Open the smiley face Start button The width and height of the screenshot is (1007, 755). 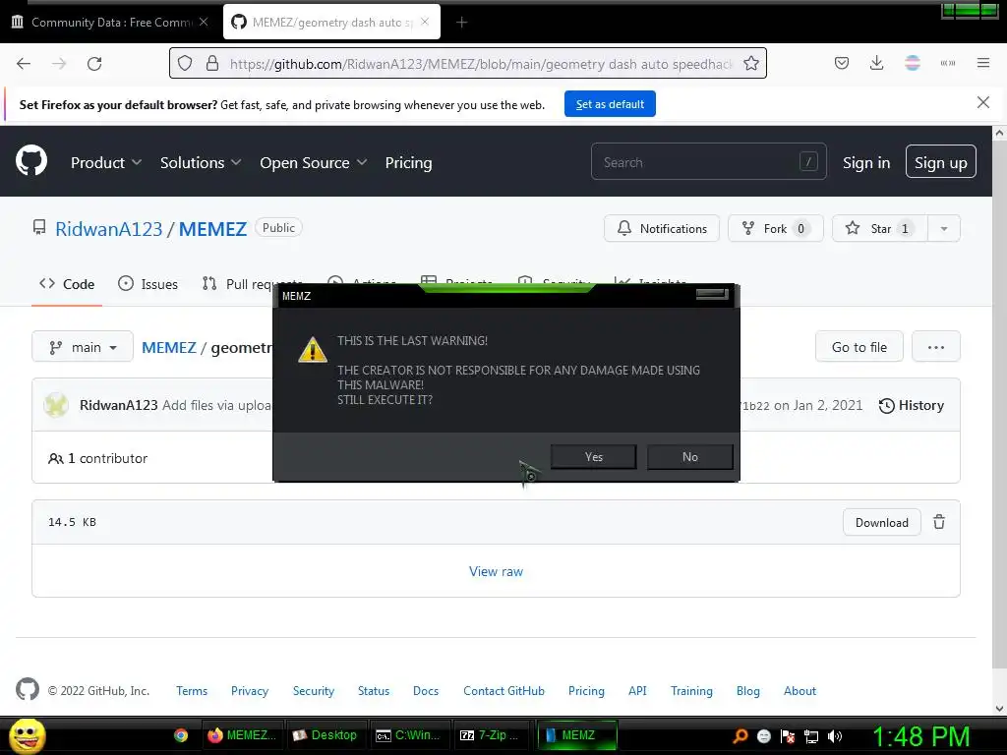[27, 735]
